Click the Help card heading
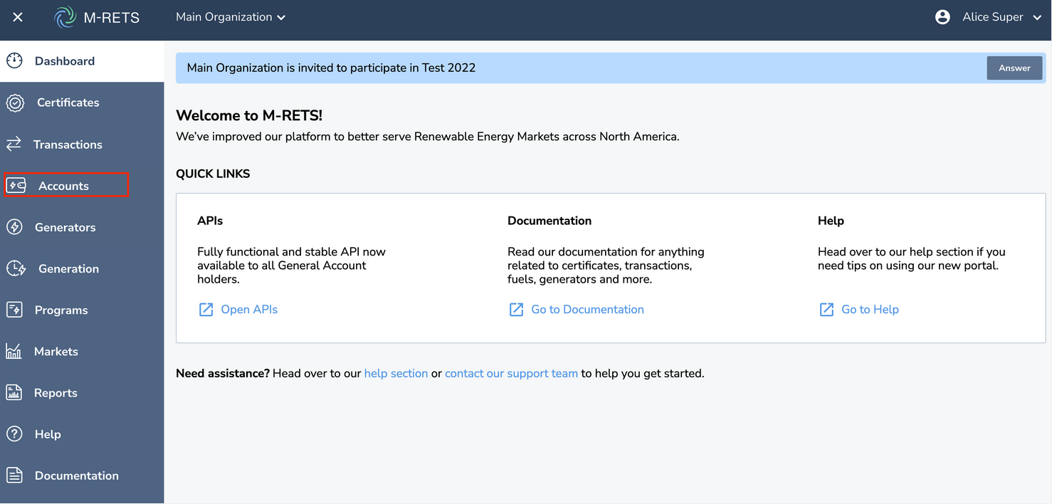The width and height of the screenshot is (1052, 504). tap(831, 221)
